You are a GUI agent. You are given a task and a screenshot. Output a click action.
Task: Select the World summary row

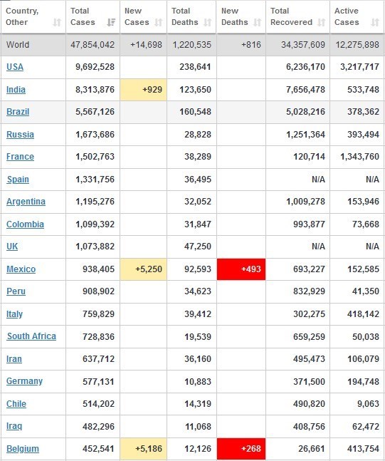coord(192,45)
